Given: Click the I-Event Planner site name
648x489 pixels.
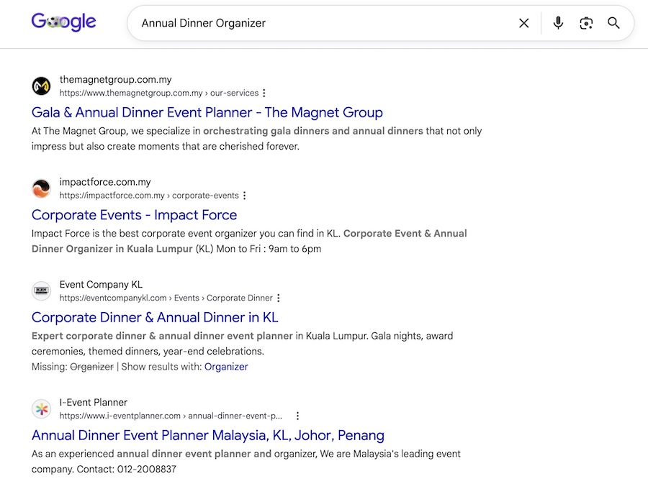Looking at the screenshot, I should click(94, 402).
